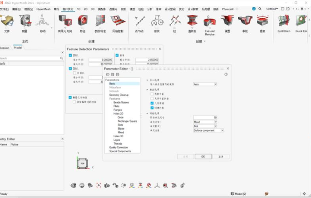Click the OK button in Parameter Editor

pos(203,156)
